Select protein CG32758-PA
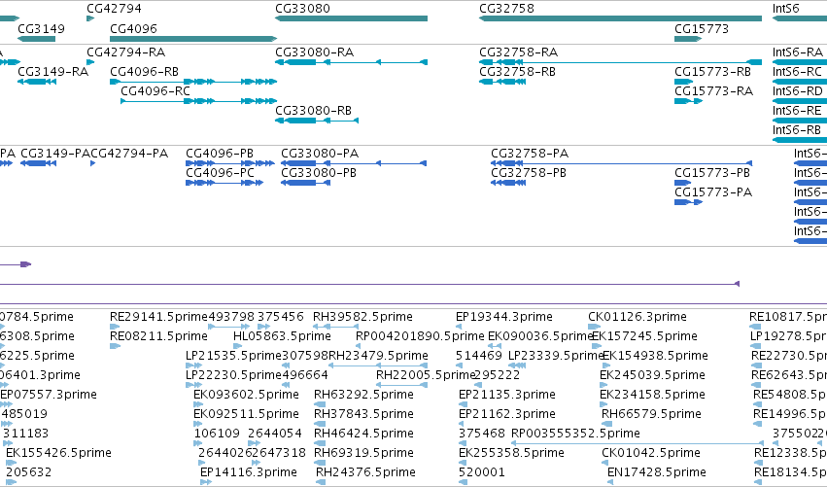The image size is (827, 487). (x=621, y=163)
